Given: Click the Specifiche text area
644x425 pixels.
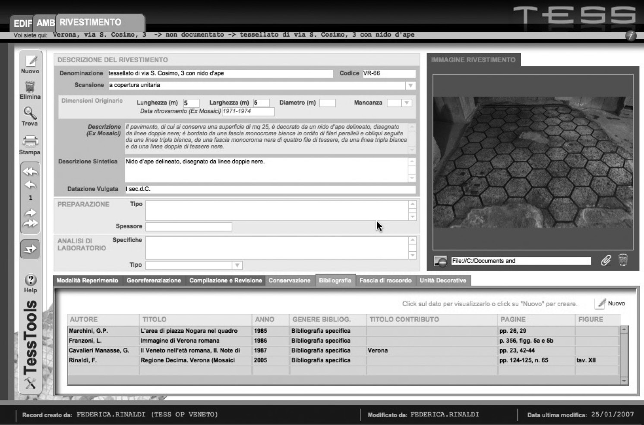Looking at the screenshot, I should [277, 247].
